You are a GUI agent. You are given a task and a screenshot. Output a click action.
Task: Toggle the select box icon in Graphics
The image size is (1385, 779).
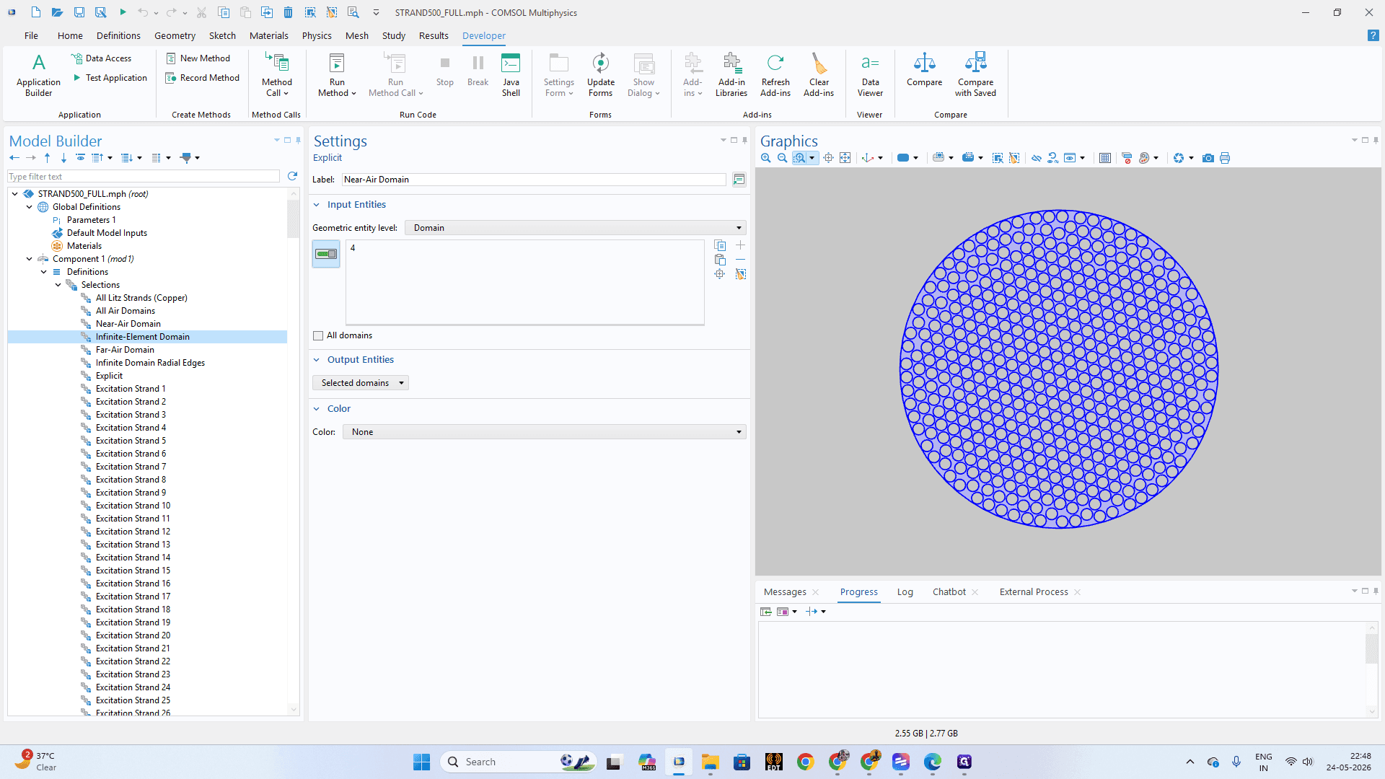998,158
